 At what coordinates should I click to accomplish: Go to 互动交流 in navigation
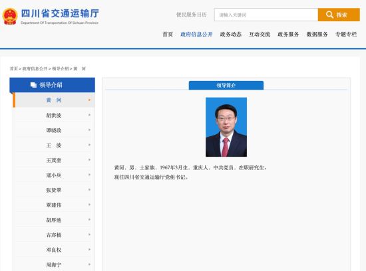[x=260, y=35]
